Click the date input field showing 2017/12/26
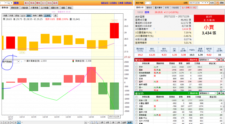225x124 pixels. point(195,3)
